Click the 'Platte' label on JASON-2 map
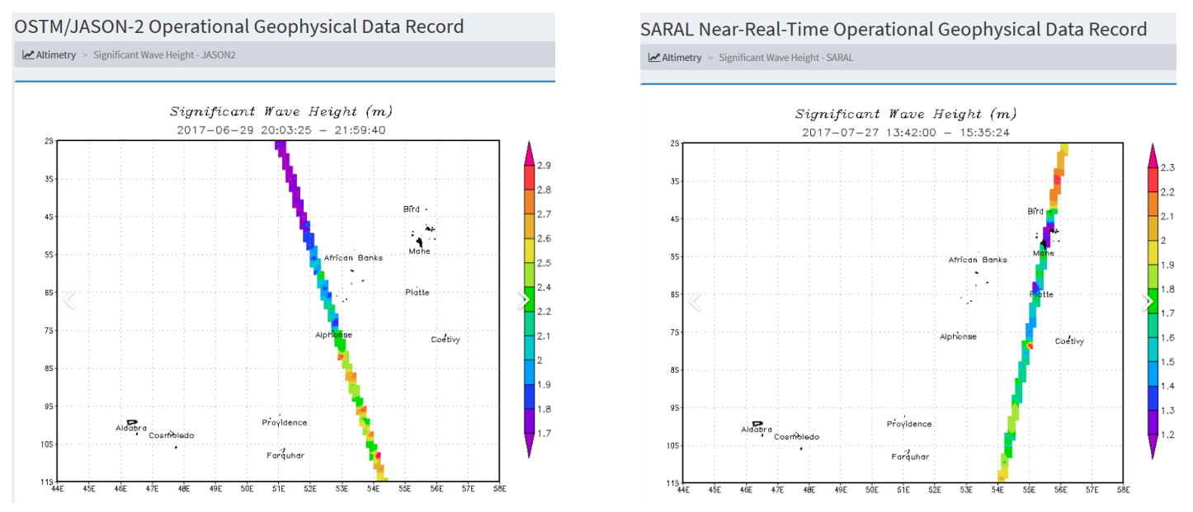The width and height of the screenshot is (1193, 512). [x=417, y=293]
